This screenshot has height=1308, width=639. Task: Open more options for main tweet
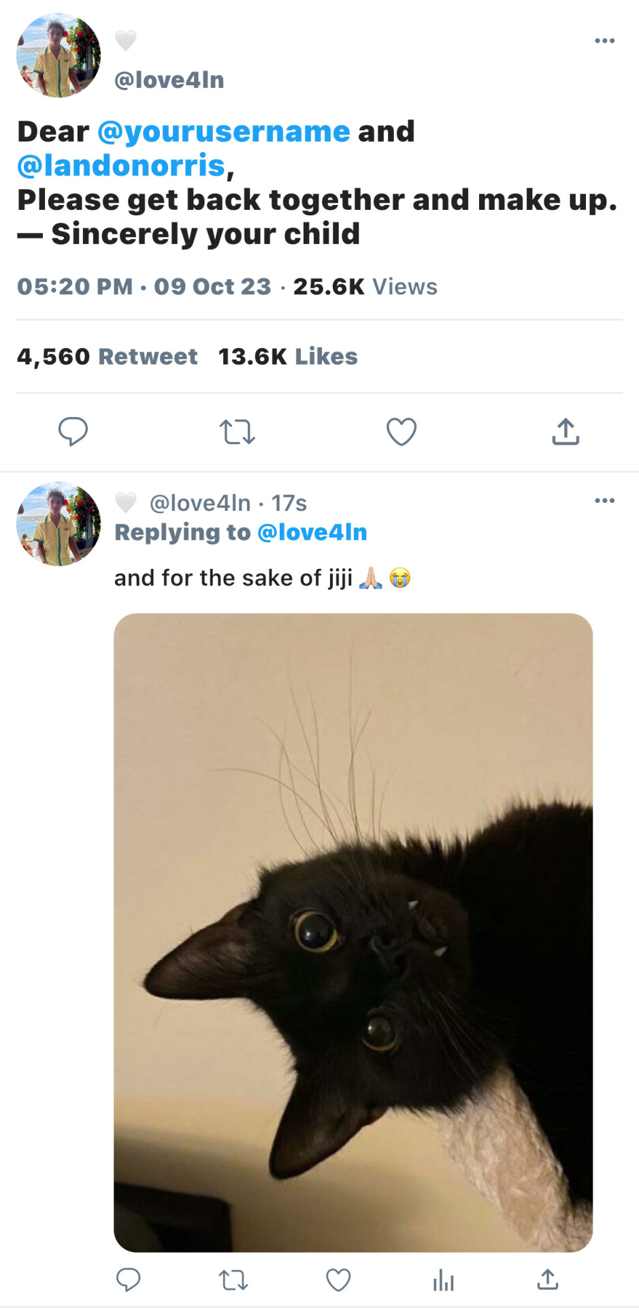[604, 41]
